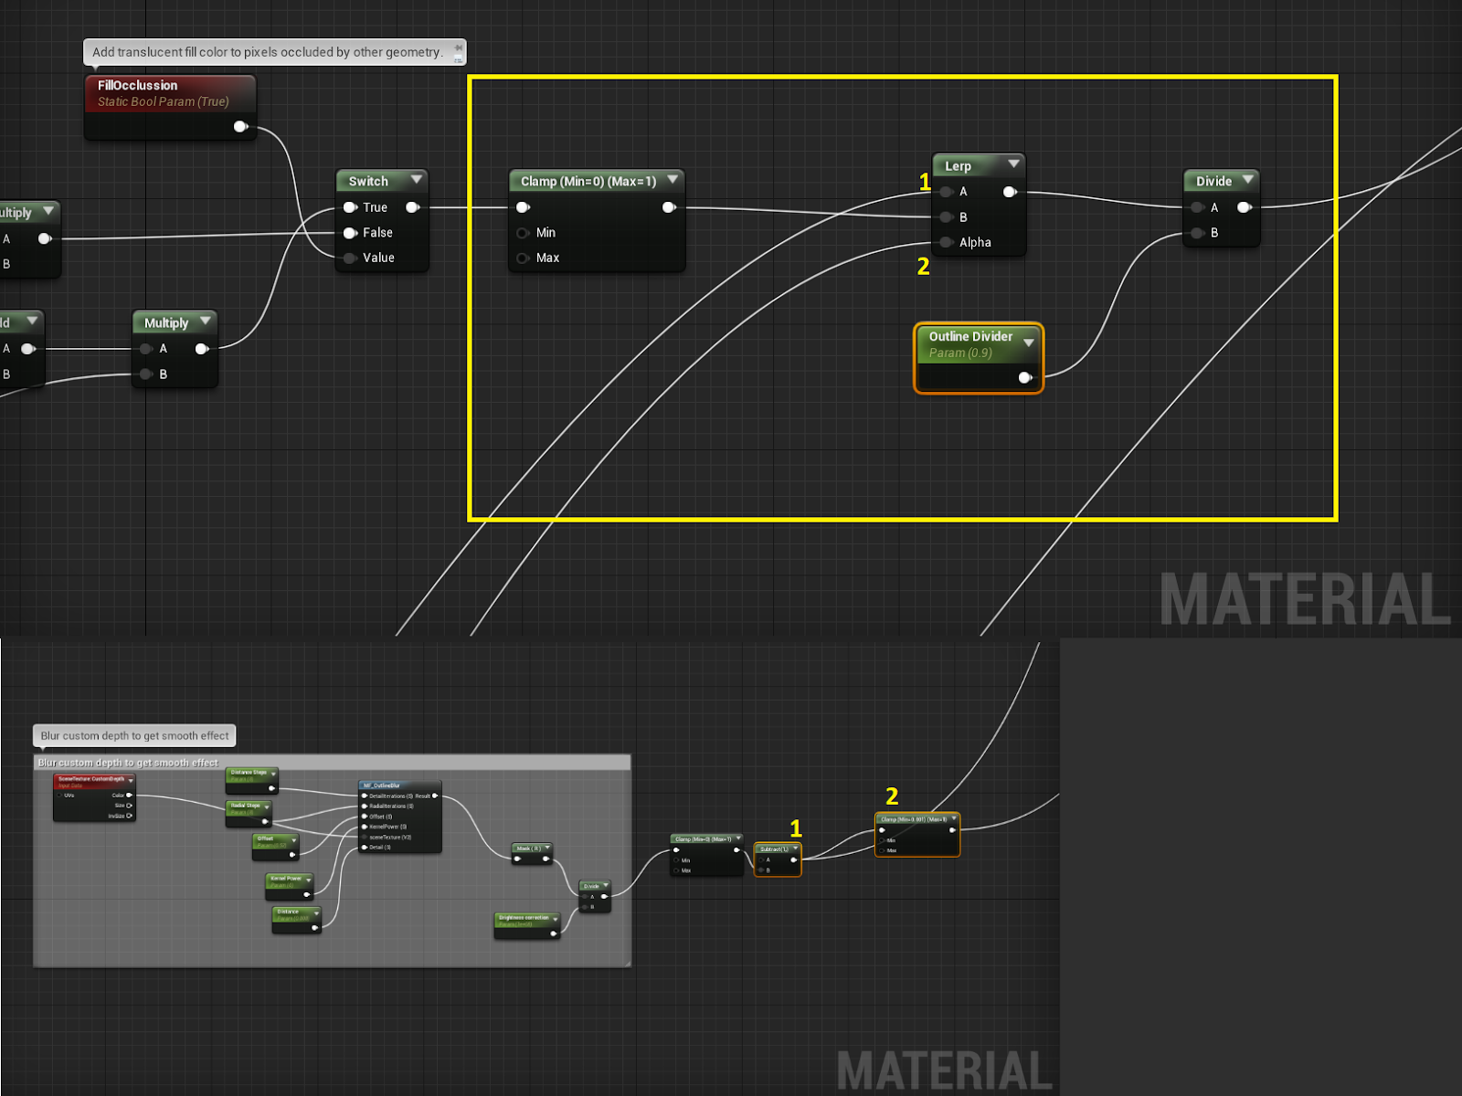Select the Brightness correction parameter node
The image size is (1462, 1096).
524,919
